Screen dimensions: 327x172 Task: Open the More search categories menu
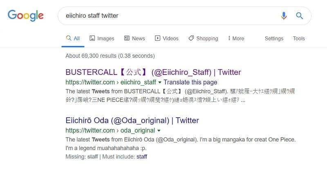coord(236,38)
